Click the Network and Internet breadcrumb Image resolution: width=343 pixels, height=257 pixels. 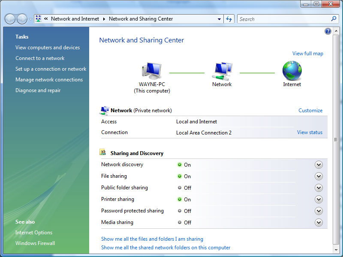(x=75, y=19)
